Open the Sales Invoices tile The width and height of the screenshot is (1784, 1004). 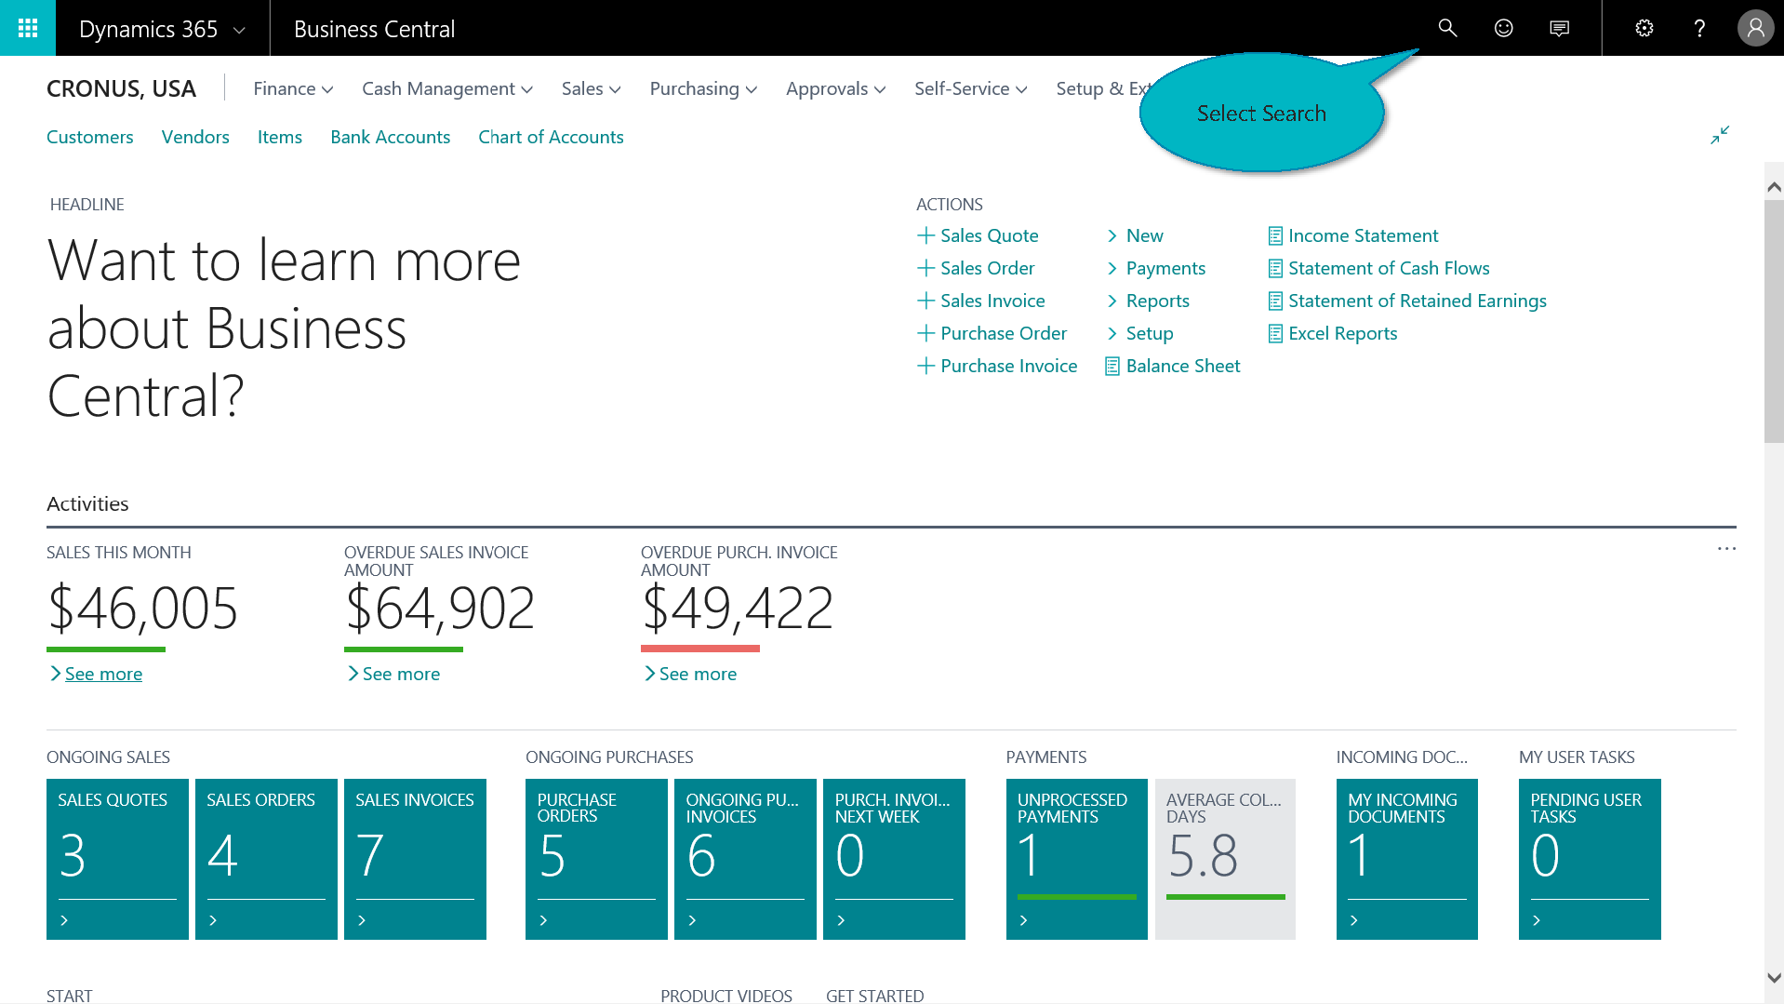[415, 858]
